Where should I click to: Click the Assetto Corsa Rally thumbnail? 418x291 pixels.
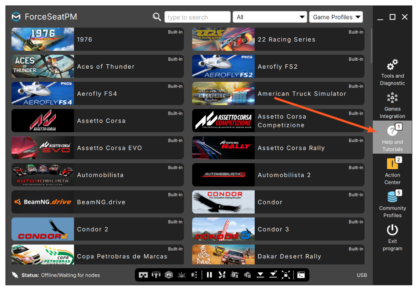tap(223, 148)
